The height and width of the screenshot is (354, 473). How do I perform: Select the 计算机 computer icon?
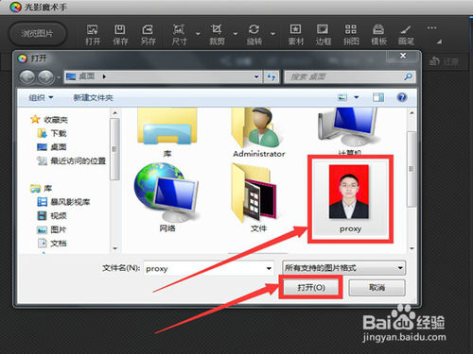tap(349, 130)
